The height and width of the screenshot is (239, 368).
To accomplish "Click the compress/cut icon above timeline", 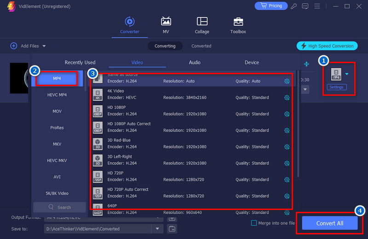I will 306,64.
